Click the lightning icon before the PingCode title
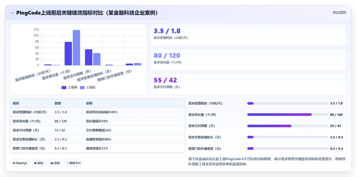 point(12,13)
